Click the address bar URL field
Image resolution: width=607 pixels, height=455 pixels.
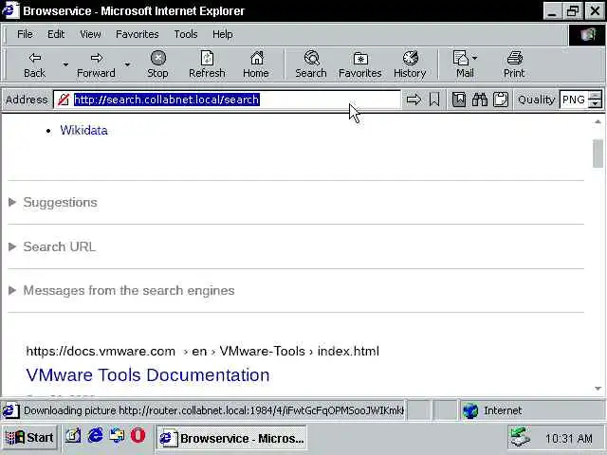(228, 100)
